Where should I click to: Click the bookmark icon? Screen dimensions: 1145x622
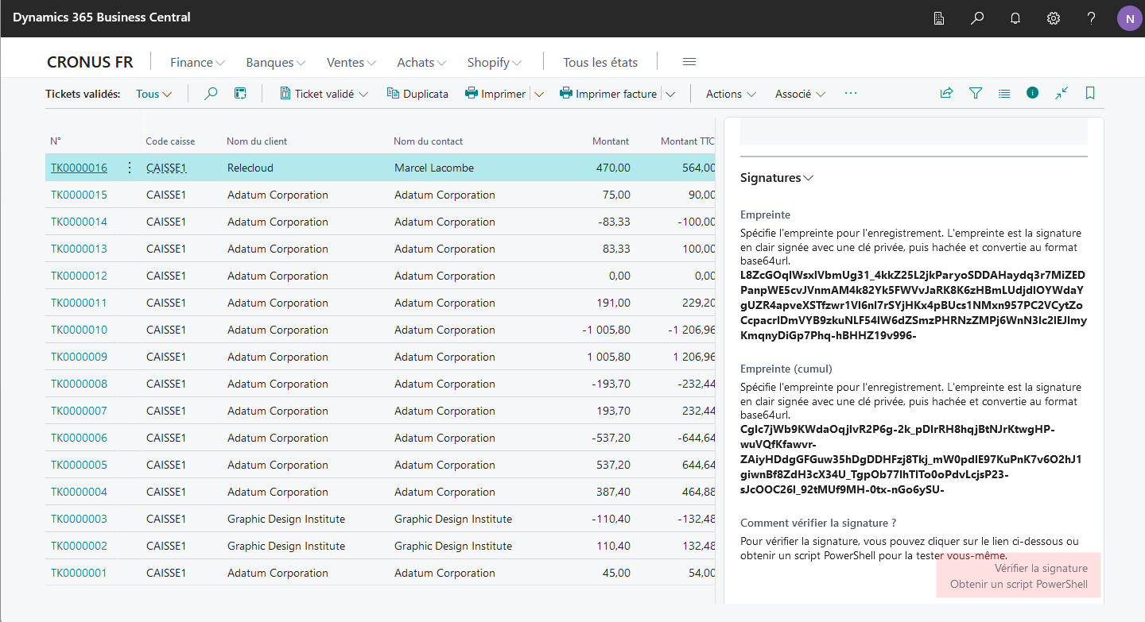tap(1090, 93)
